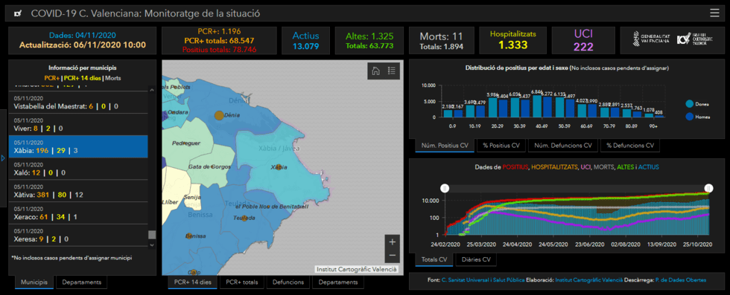Open the % Defuncions CV tab
Viewport: 730px width, 295px height.
click(x=630, y=146)
